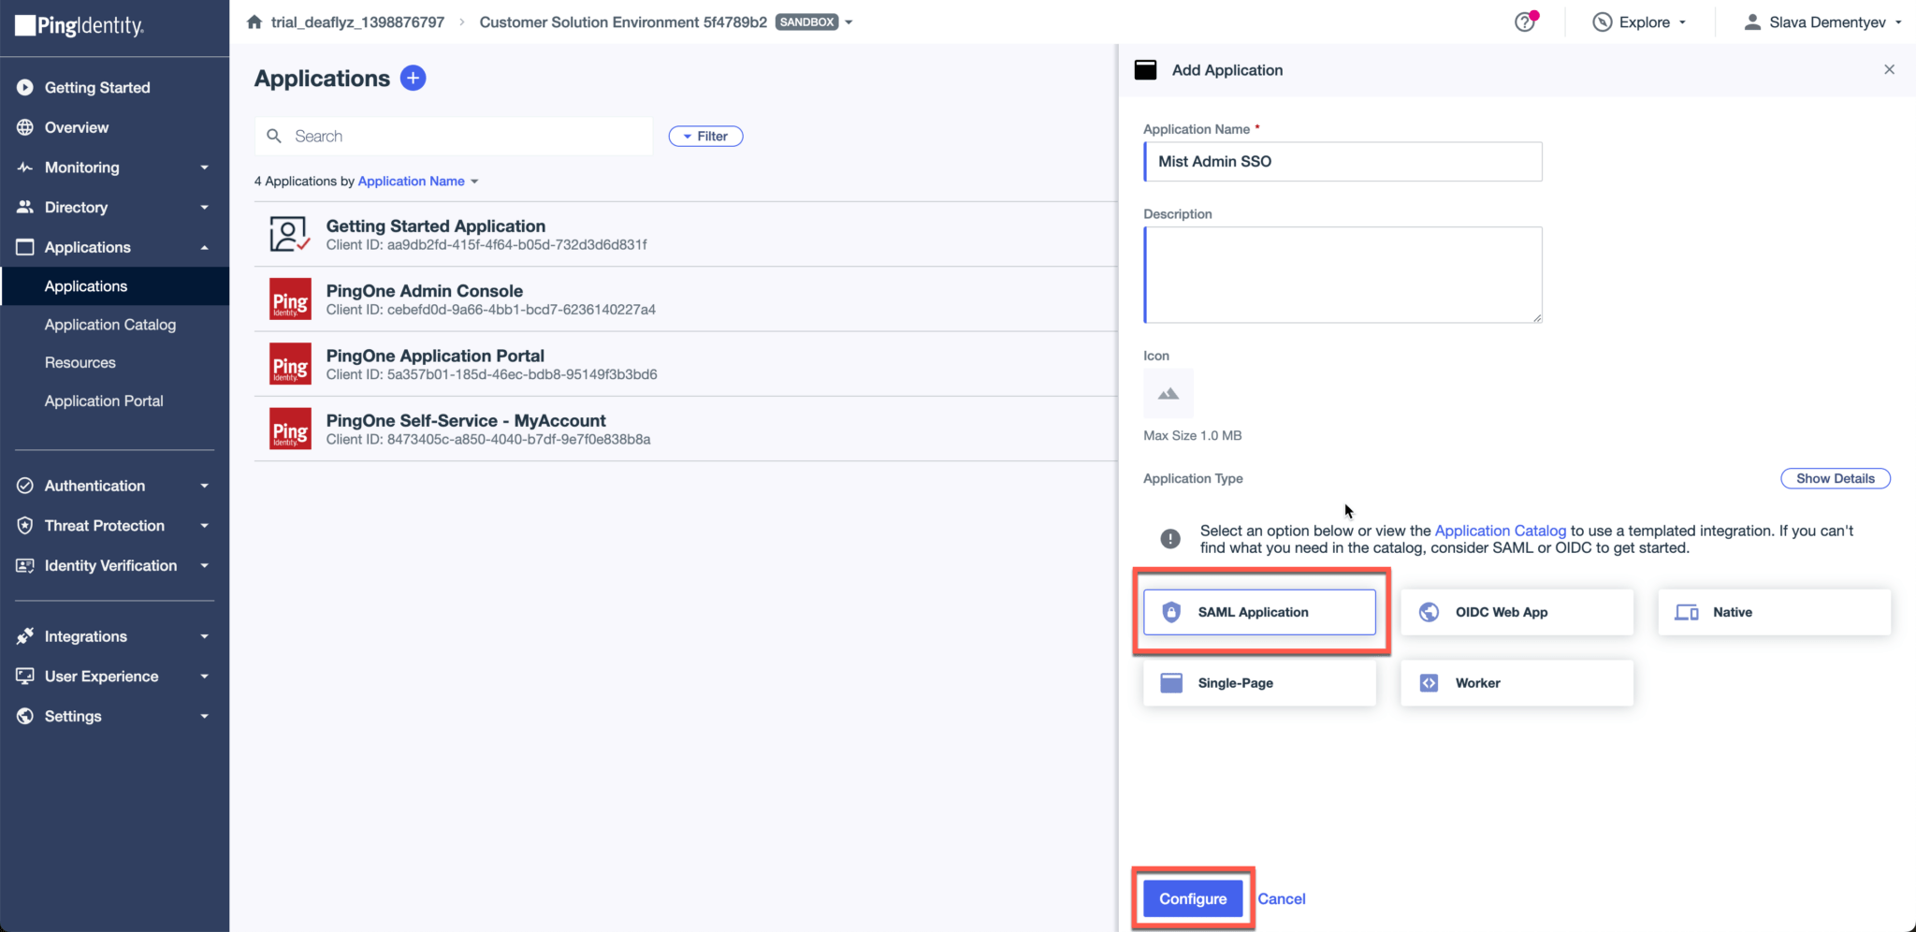Select the Integrations sidebar icon

(x=24, y=635)
